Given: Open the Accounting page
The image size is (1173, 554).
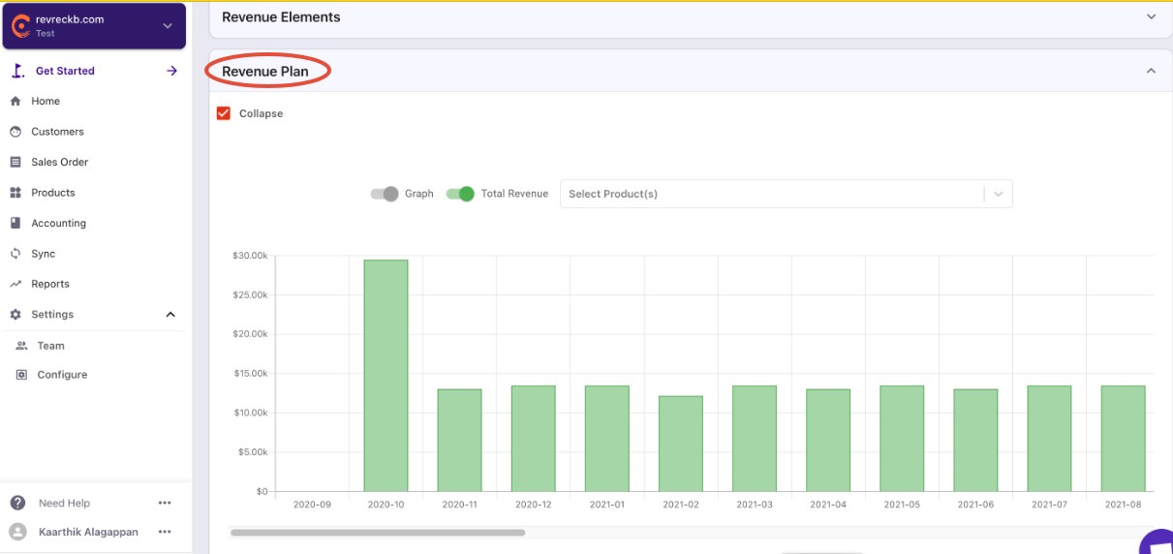Looking at the screenshot, I should (x=58, y=223).
